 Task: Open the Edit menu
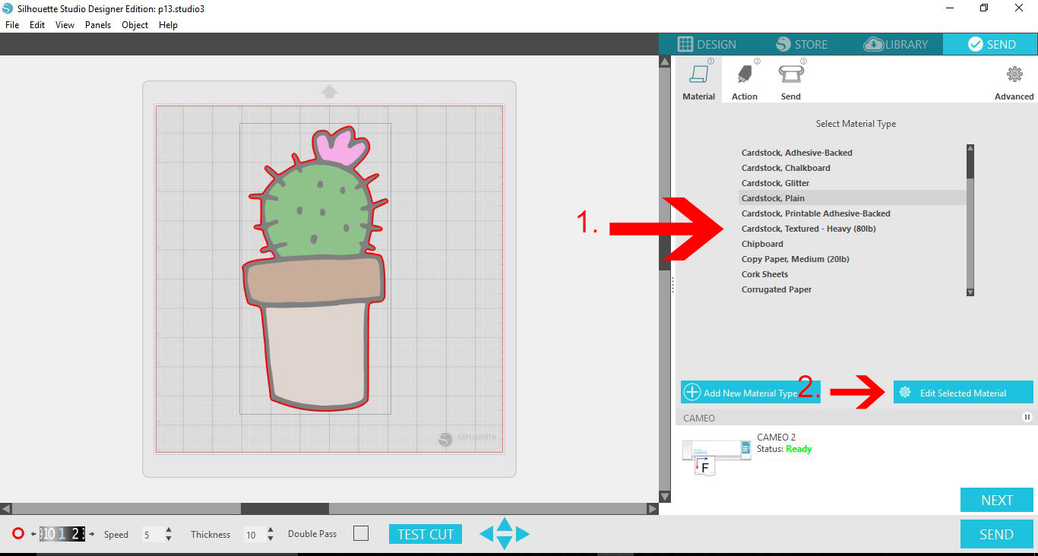tap(37, 25)
